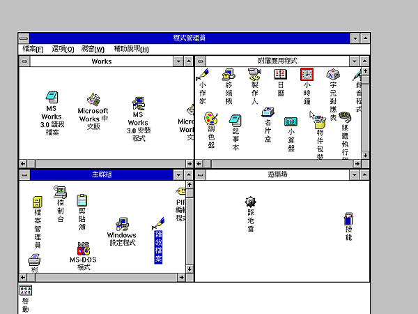
Task: Open 物件包裝 object packager icon
Action: pyautogui.click(x=320, y=122)
